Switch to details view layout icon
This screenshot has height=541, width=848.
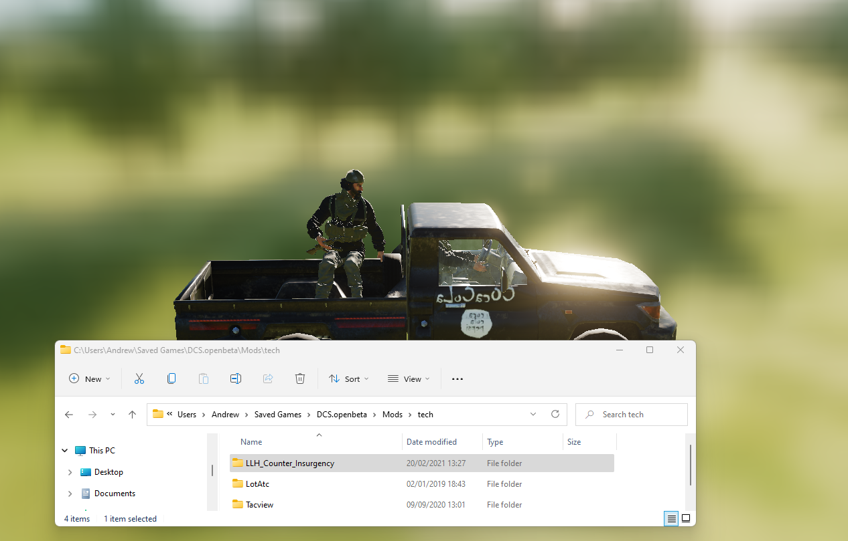(672, 519)
